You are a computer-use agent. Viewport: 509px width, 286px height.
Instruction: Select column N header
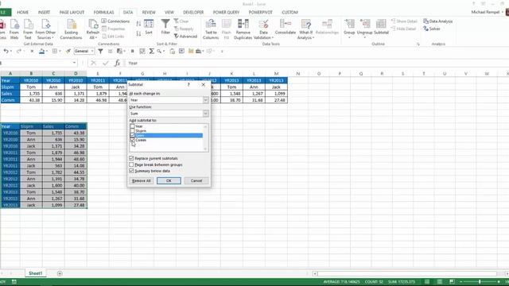[x=297, y=74]
